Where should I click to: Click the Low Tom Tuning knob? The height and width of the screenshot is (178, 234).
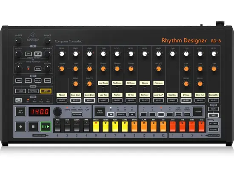click(x=103, y=69)
